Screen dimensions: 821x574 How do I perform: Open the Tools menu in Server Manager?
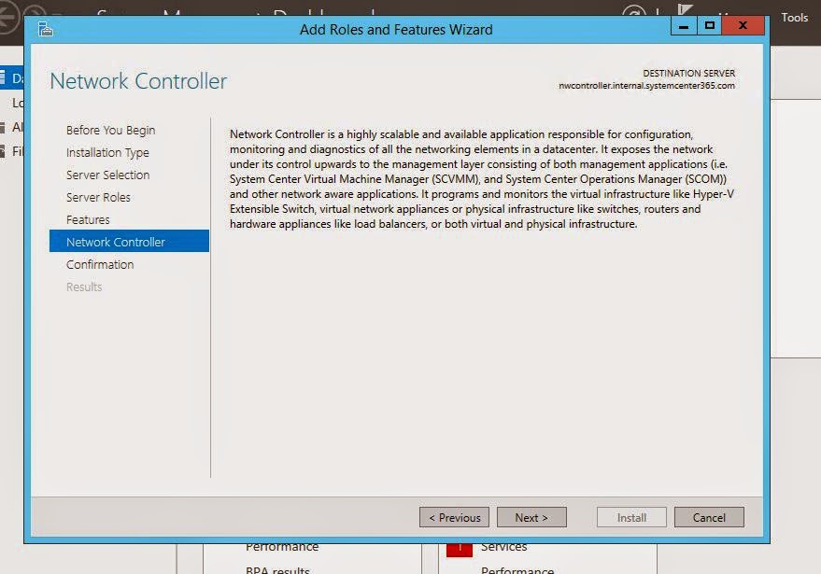pos(794,18)
